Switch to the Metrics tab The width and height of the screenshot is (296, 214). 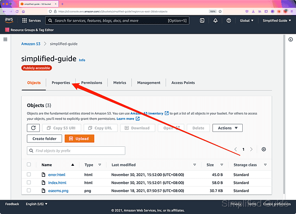120,83
